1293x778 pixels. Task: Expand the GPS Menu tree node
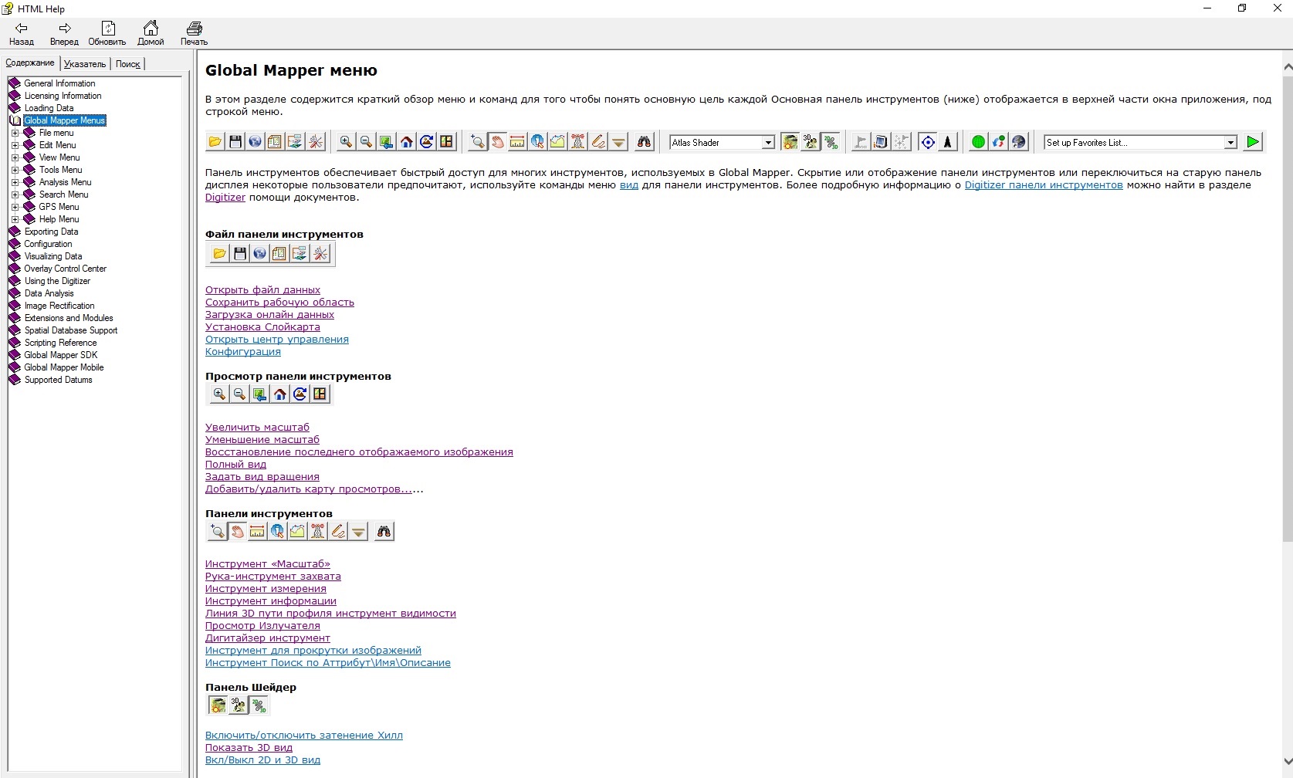pyautogui.click(x=15, y=207)
